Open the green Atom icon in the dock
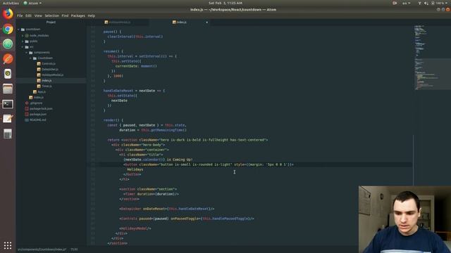451x253 pixels. (8, 44)
